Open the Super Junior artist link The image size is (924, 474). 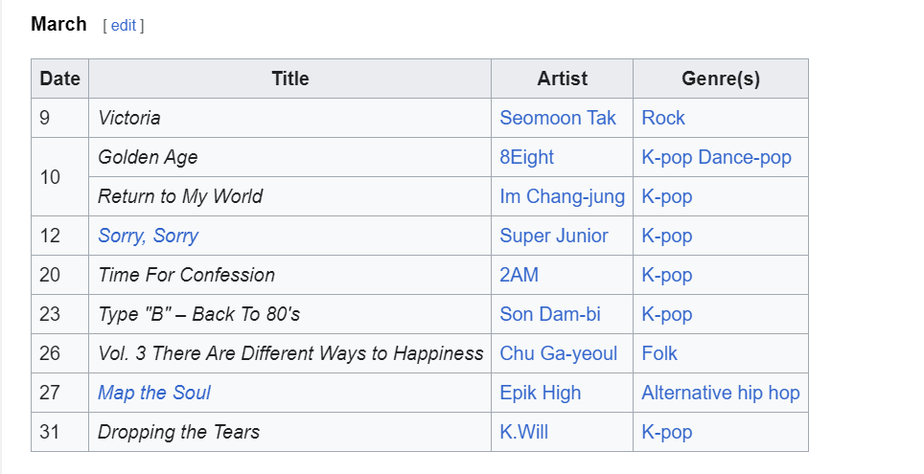tap(553, 236)
